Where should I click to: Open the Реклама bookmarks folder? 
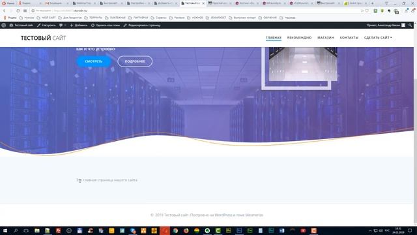(x=177, y=18)
